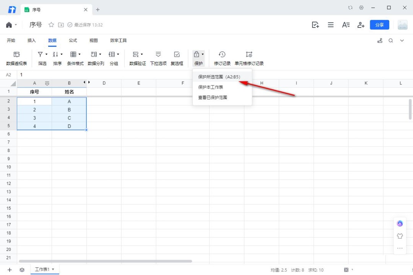
Task: Star this document as favorite
Action: tap(51, 25)
